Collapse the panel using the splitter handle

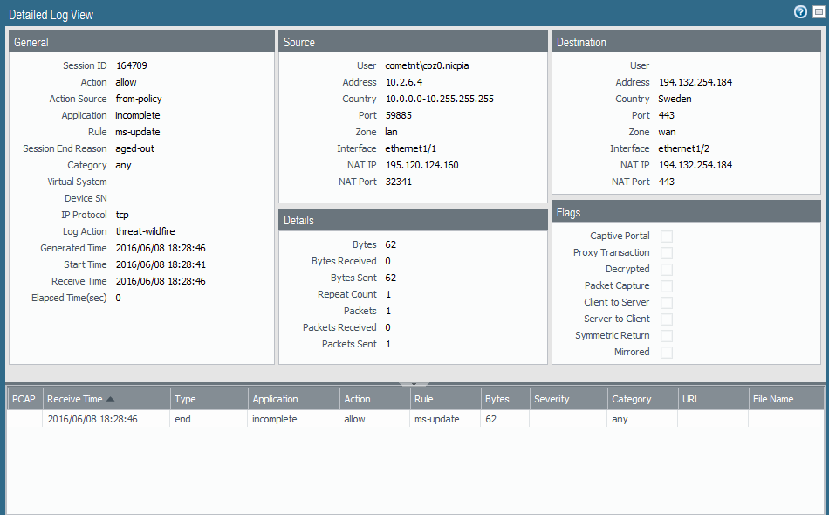(414, 383)
